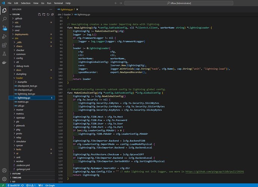Image resolution: width=258 pixels, height=187 pixels.
Task: Click the Git branch name in status bar
Action: pos(14,186)
